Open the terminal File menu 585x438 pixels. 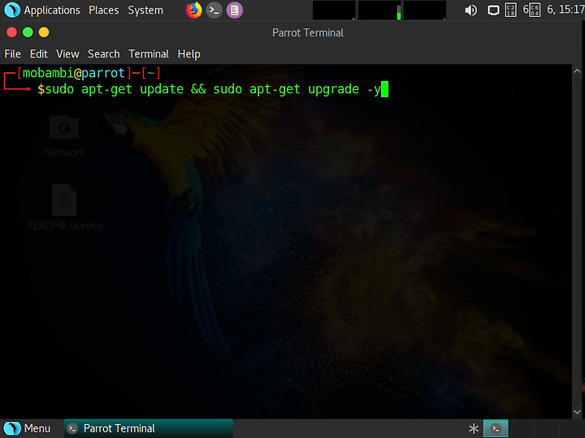[x=12, y=54]
